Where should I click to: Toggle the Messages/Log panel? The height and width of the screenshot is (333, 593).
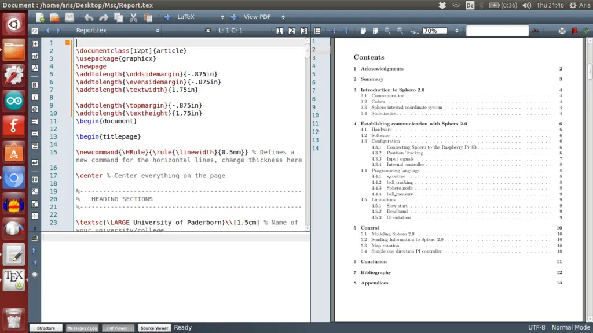point(82,328)
